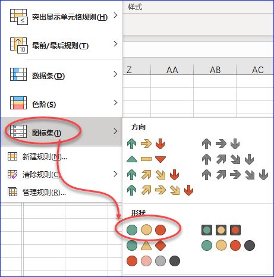Viewport: 274px width, 277px height.
Task: Apply 4 colored arrows icon set
Action: (153, 175)
